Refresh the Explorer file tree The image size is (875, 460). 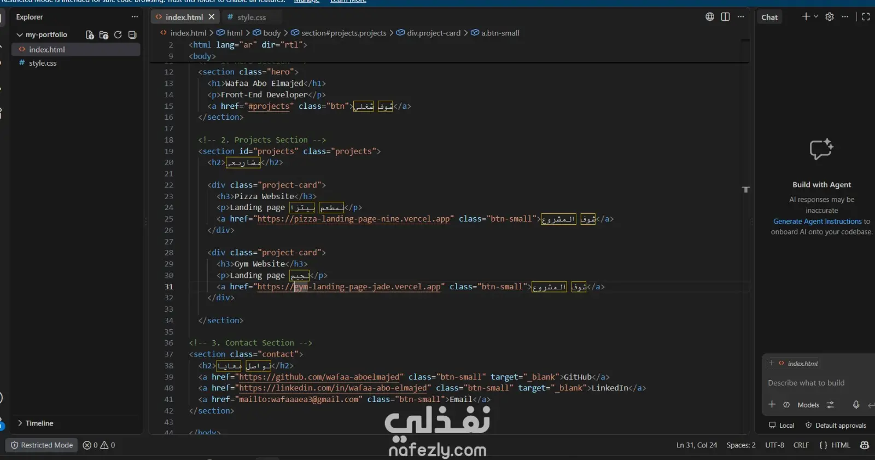tap(118, 35)
